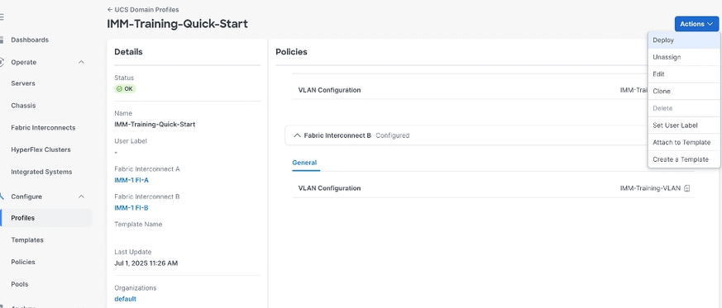Open Policies in the sidebar

point(23,262)
